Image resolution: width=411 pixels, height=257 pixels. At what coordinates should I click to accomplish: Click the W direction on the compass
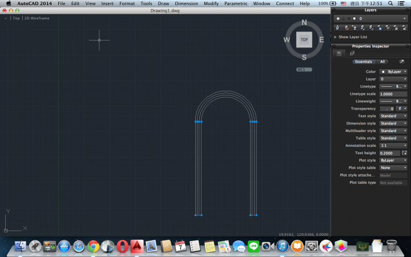click(x=287, y=39)
